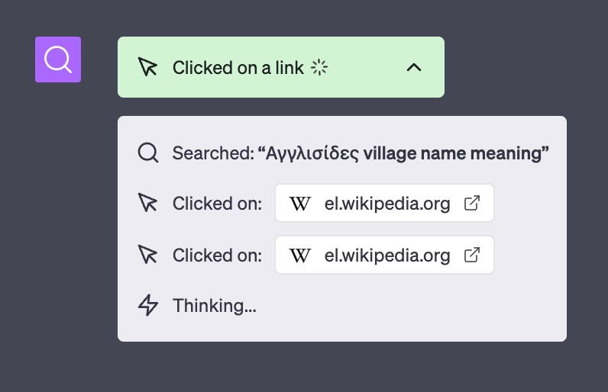Click external-link icon on first Wikipedia chip
The width and height of the screenshot is (608, 392).
coord(472,204)
